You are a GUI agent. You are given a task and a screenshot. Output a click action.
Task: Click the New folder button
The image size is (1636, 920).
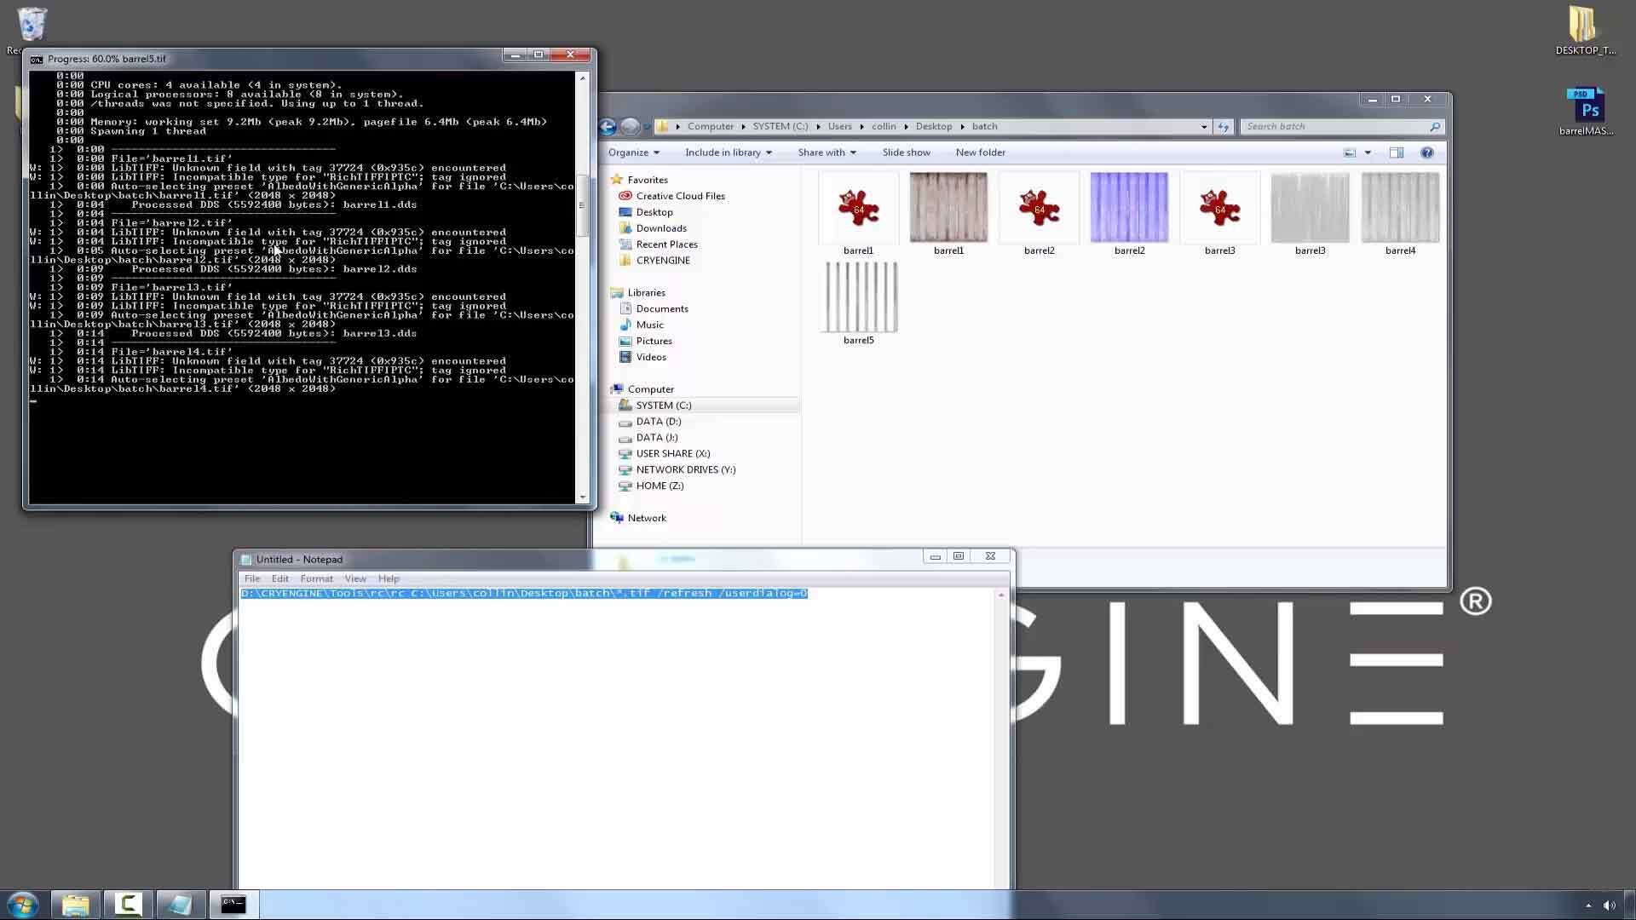(x=981, y=152)
